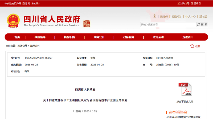Go to the 政务公开 navigation item
Image resolution: width=213 pixels, height=119 pixels.
coord(99,37)
